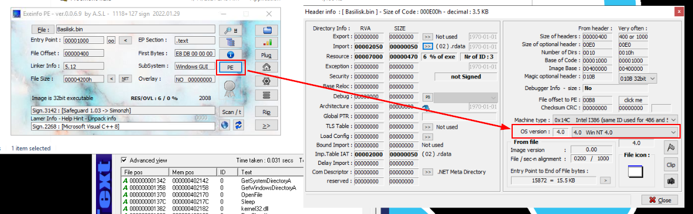Click the '<' button beside Entry Point
Image resolution: width=693 pixels, height=214 pixels.
(x=125, y=40)
